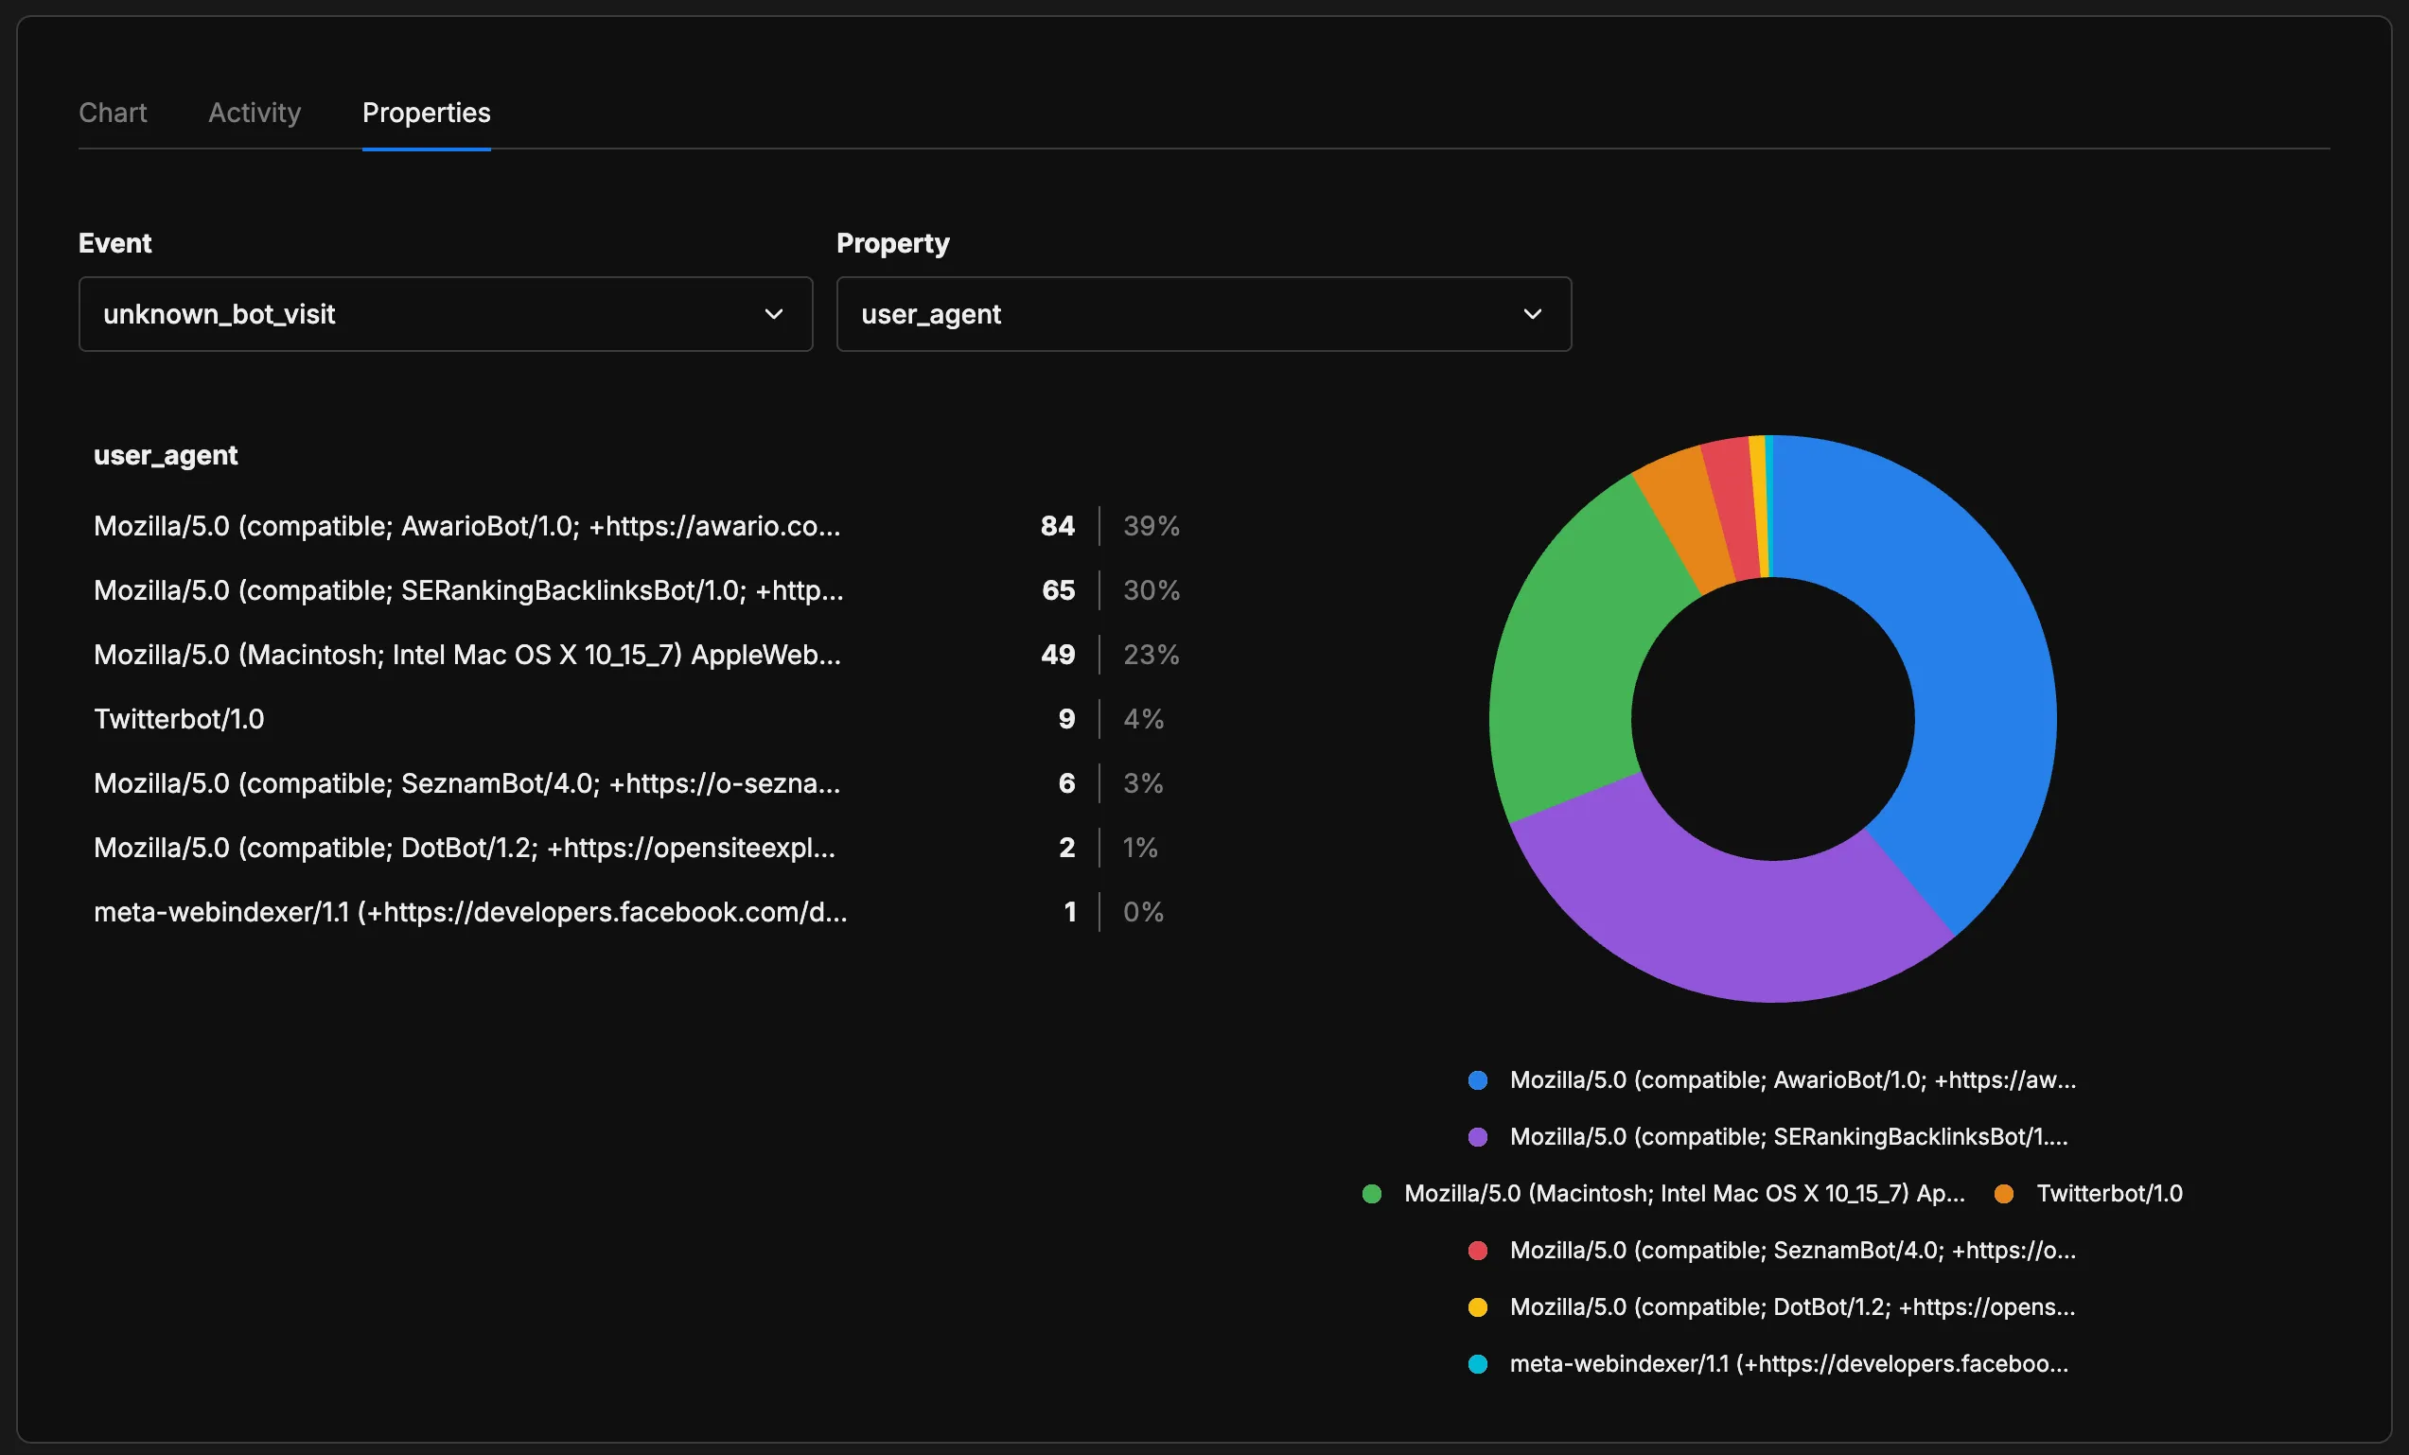Click the purple legend dot for SERankingBacklinksBot
The image size is (2409, 1455).
(1478, 1137)
